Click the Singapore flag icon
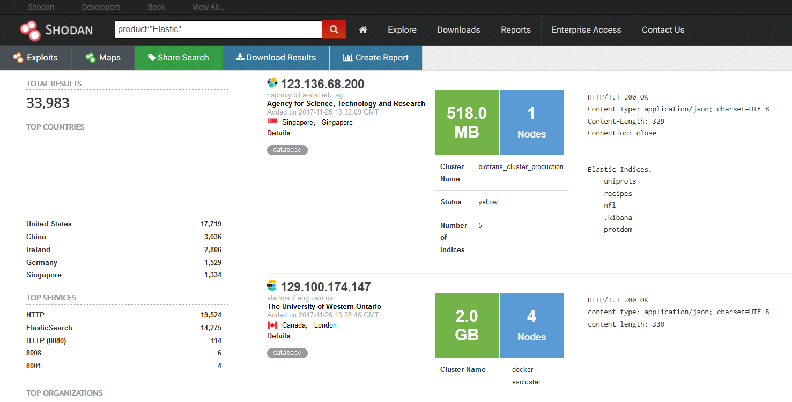Screen dimensions: 792x402 pyautogui.click(x=272, y=122)
